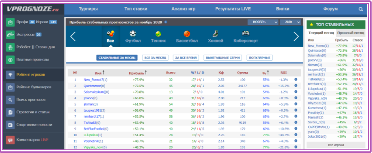
Task: Click the +44.3% ROI value
Action: (x=284, y=135)
